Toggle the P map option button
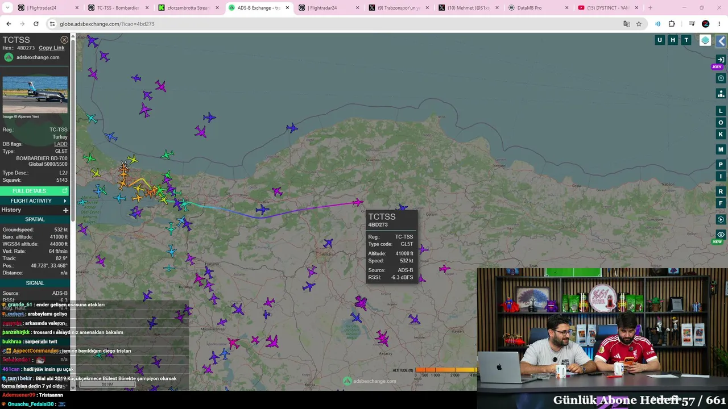The height and width of the screenshot is (409, 728). point(721,165)
